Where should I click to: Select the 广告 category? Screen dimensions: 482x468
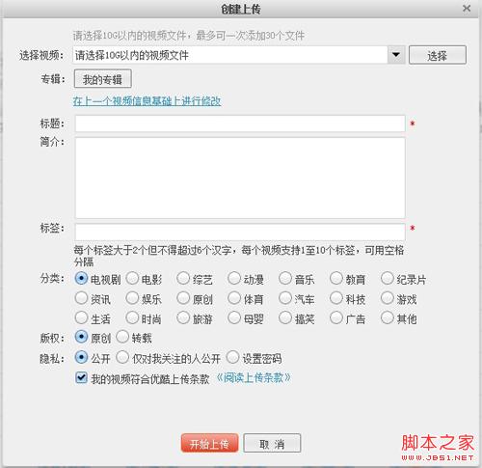[336, 318]
